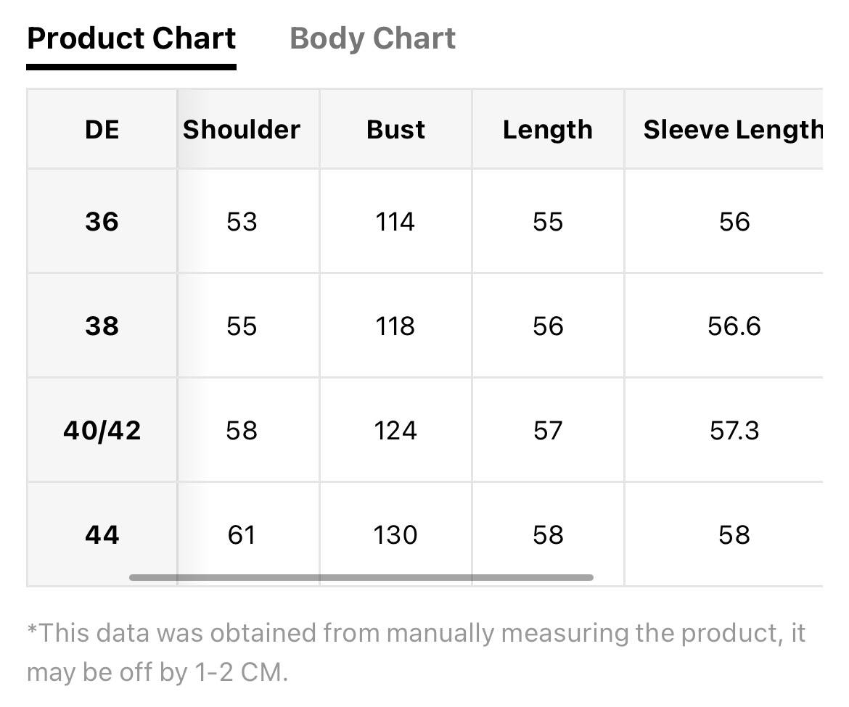The image size is (849, 707).
Task: Click the horizontal scrollbar under the table
Action: pos(361,577)
